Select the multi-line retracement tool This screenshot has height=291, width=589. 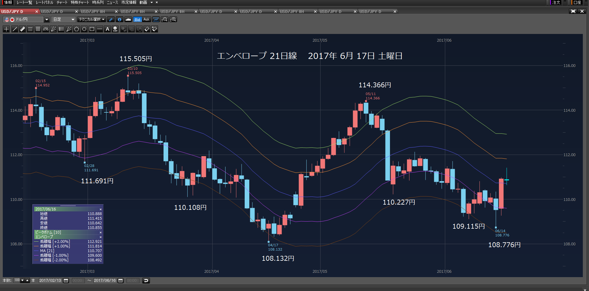coord(38,29)
